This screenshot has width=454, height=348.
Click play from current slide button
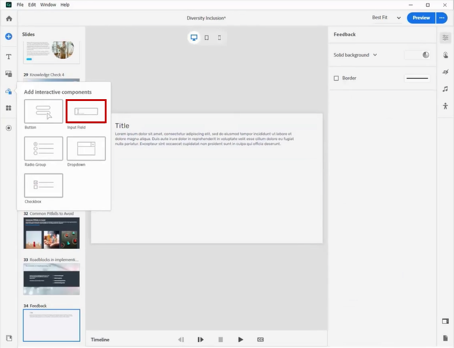point(201,340)
